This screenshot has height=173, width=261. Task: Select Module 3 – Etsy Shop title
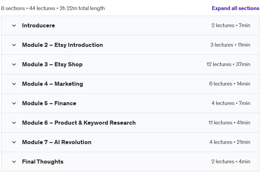[52, 64]
